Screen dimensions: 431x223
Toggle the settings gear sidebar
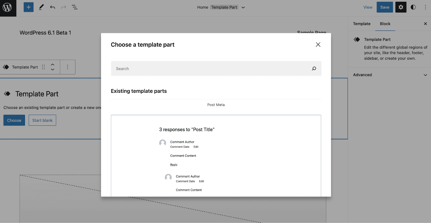pos(401,7)
